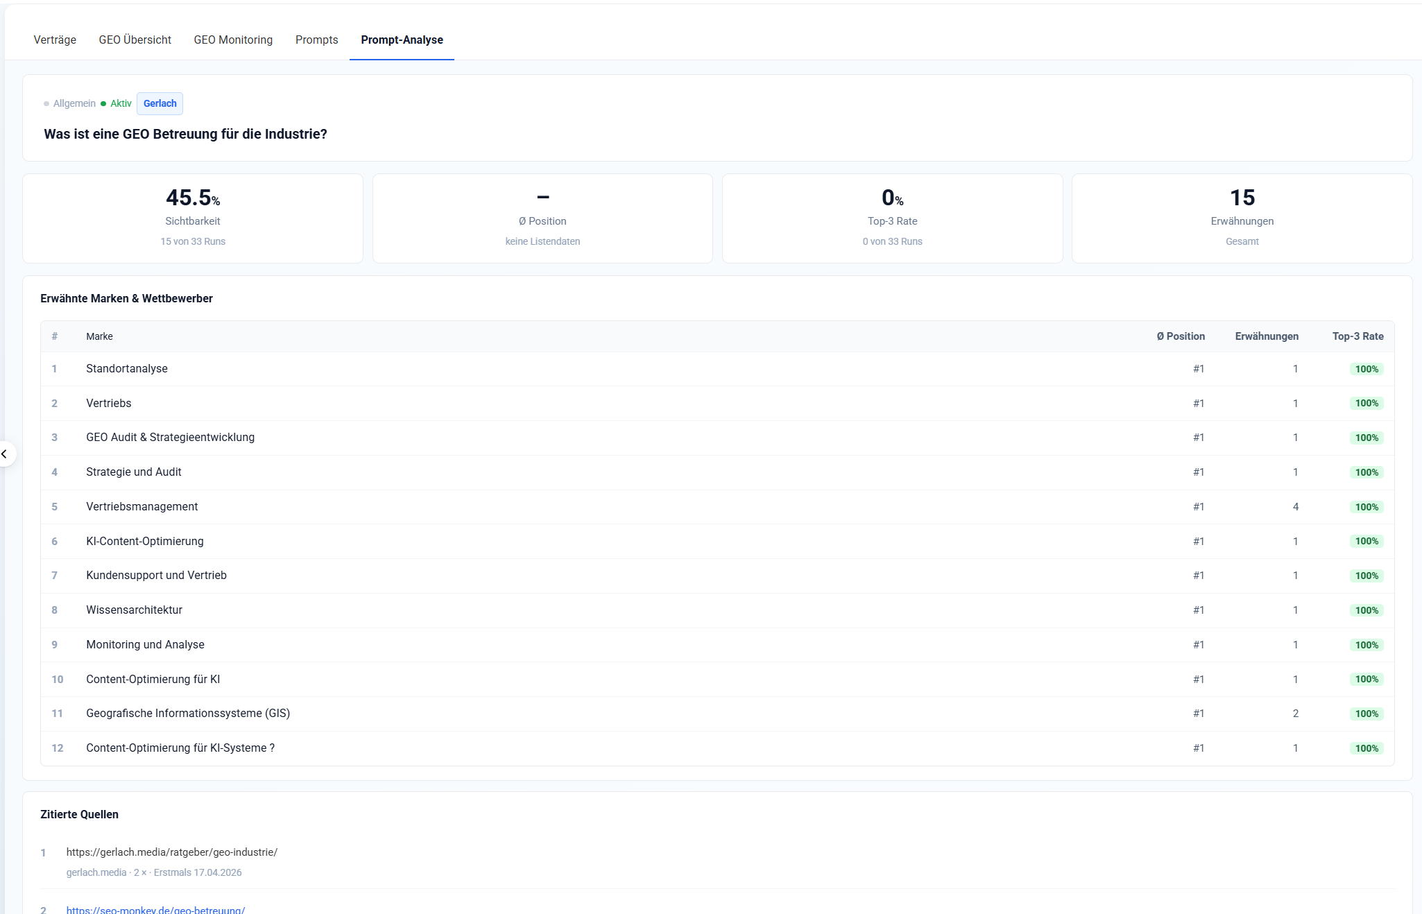Sort by Top-3 Rate column header
This screenshot has width=1422, height=914.
pos(1357,336)
